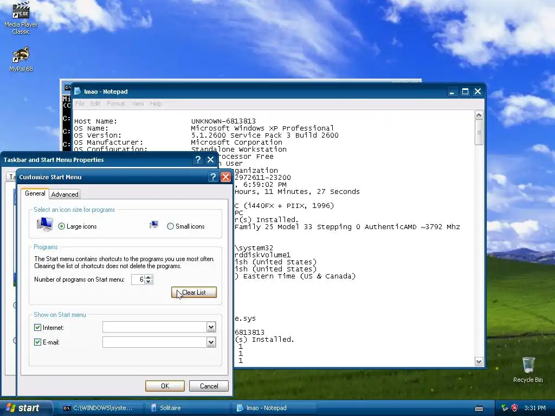555x416 pixels.
Task: Click the command prompt window title icon
Action: 68,87
